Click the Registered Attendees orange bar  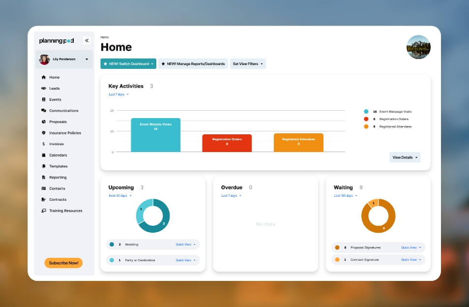pos(298,143)
